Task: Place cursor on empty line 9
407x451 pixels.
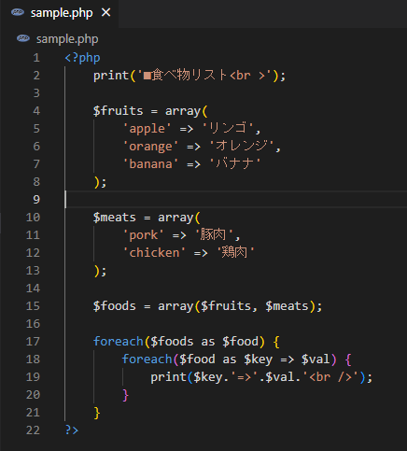Action: 236,200
